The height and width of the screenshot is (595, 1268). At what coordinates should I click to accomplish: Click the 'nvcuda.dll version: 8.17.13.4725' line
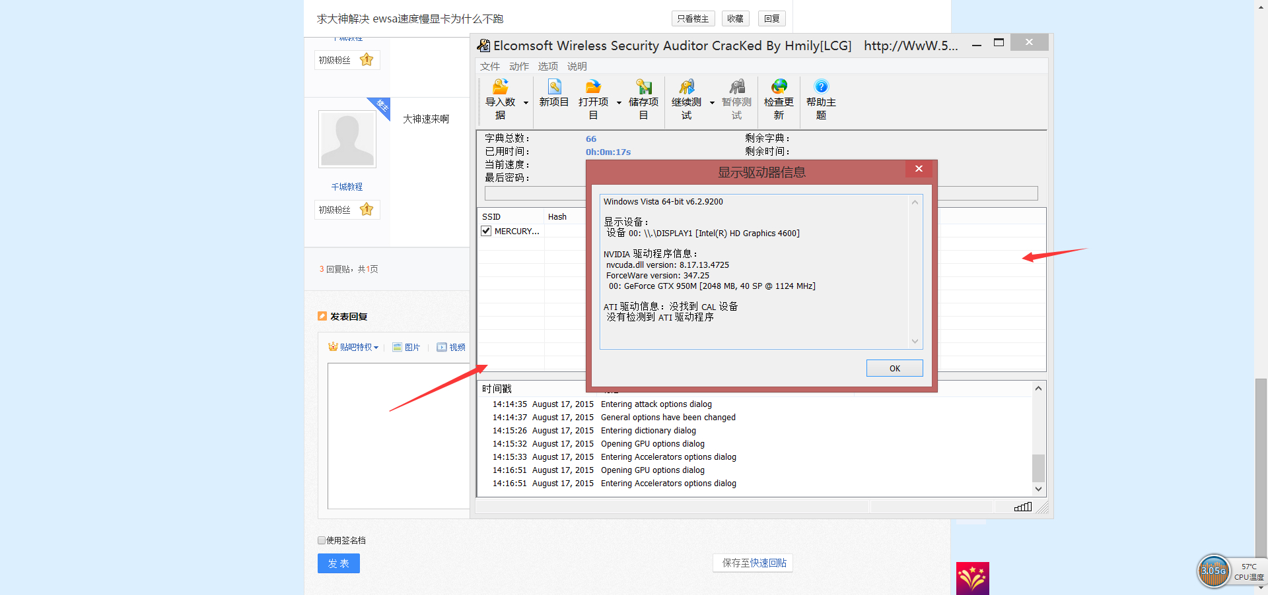668,265
